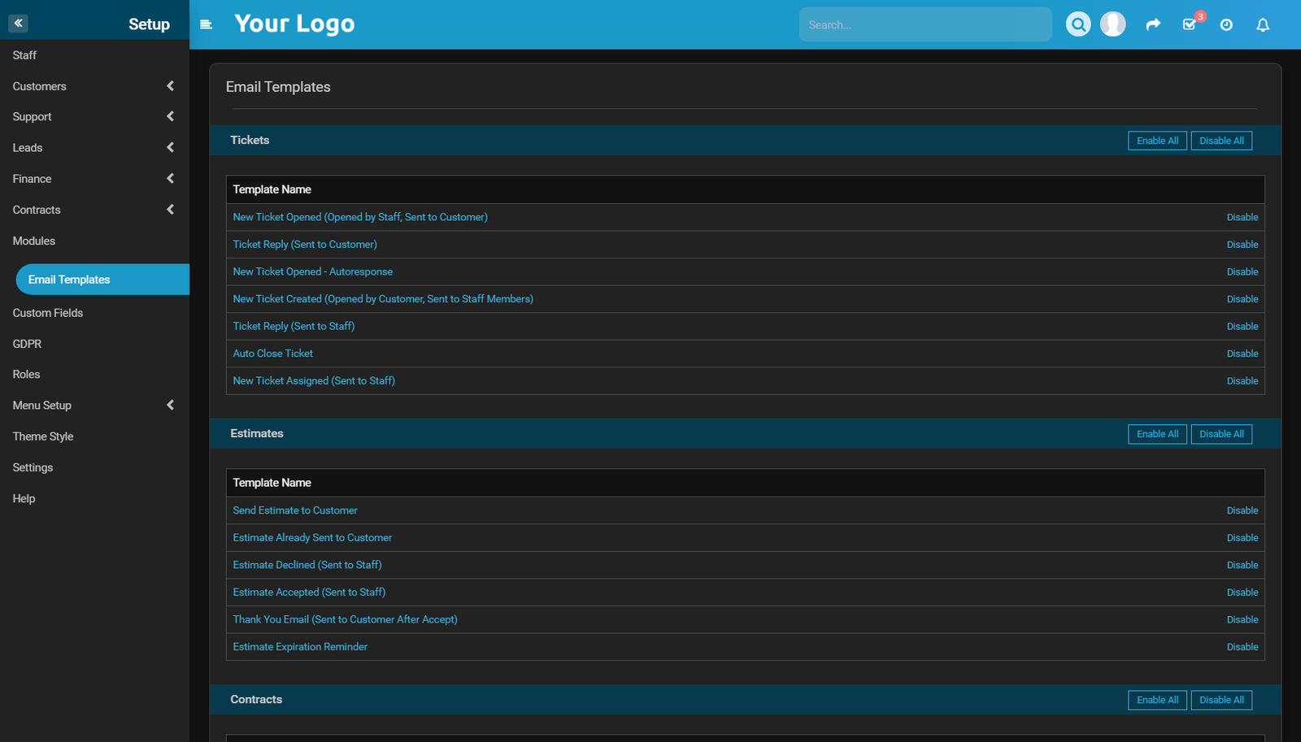The height and width of the screenshot is (742, 1301).
Task: Open the timer clock icon
Action: (x=1226, y=24)
